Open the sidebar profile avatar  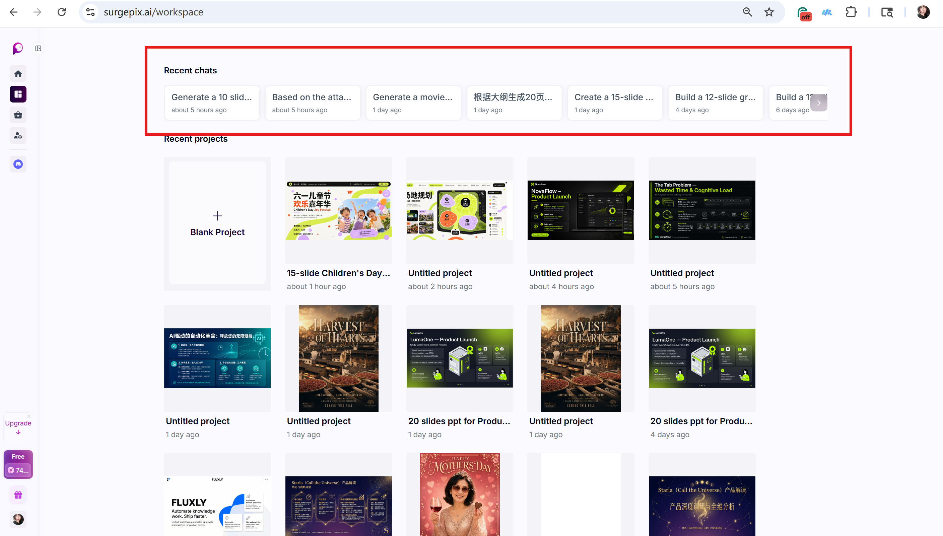pyautogui.click(x=18, y=520)
